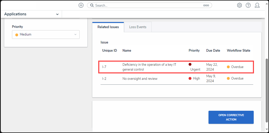269x133 pixels.
Task: Open the Priority Medium dropdown
Action: [46, 35]
